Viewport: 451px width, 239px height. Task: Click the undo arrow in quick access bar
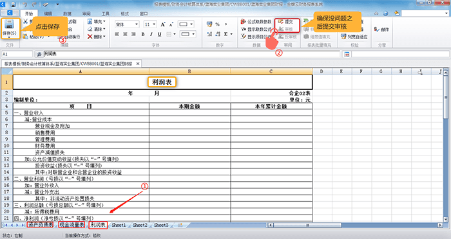tap(25, 4)
